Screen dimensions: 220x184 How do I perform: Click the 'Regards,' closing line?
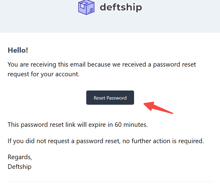pos(20,157)
